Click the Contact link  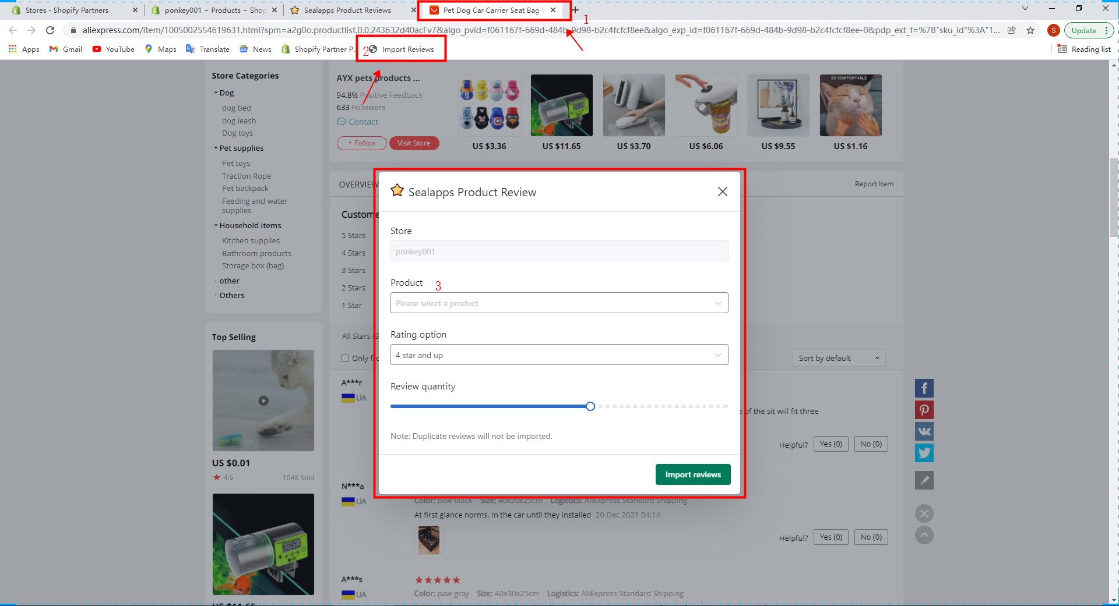coord(357,122)
